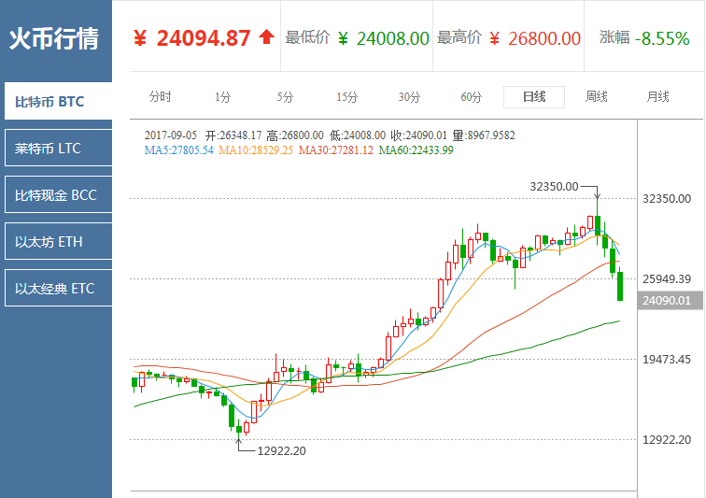Click the 32350.00 high point label
706x498 pixels.
[554, 187]
